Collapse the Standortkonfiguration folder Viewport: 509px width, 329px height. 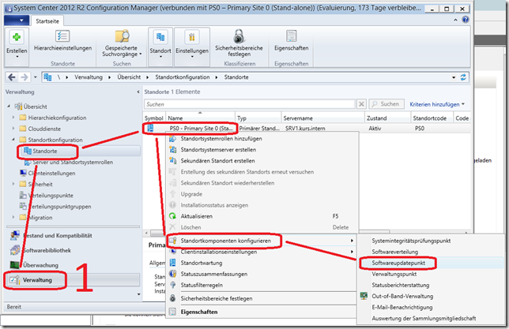click(x=13, y=140)
